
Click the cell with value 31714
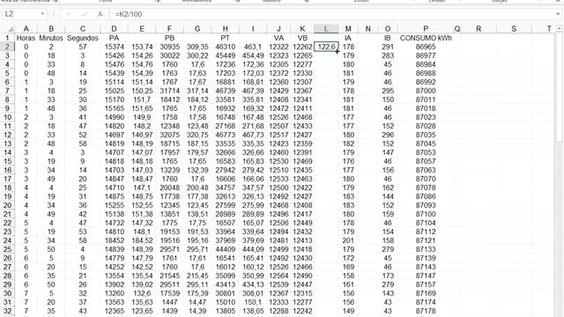coord(169,91)
